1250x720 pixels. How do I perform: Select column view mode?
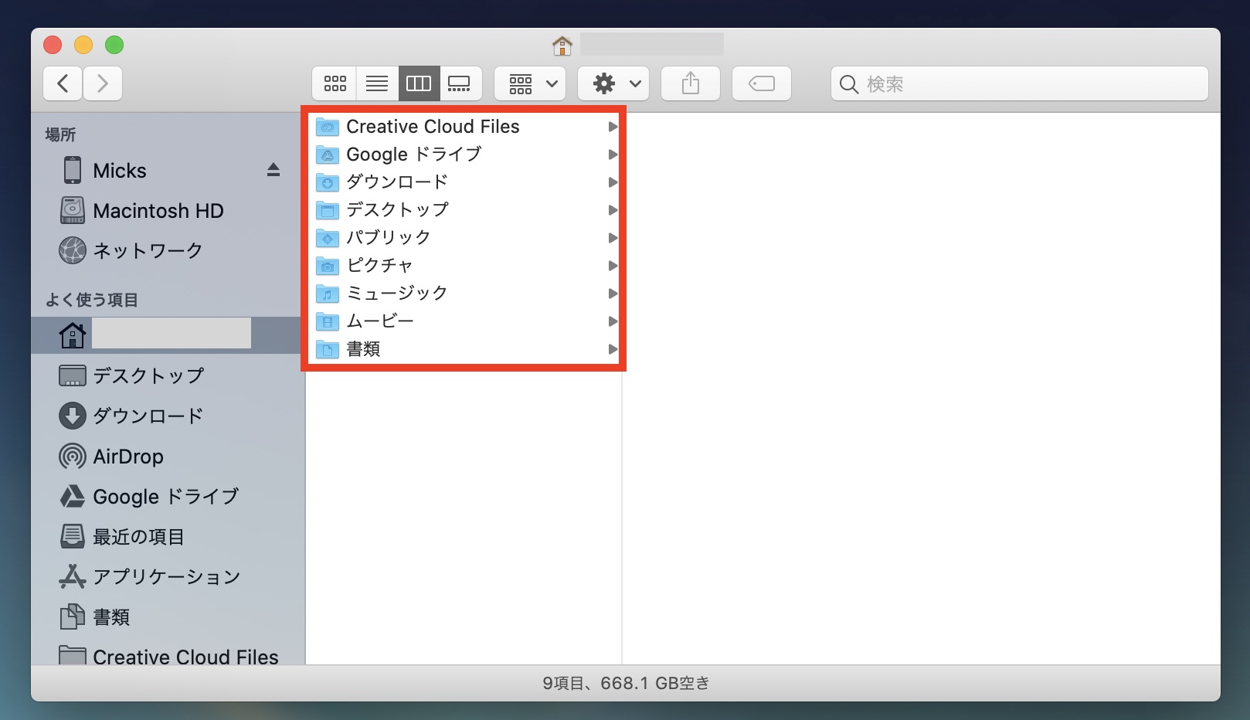419,83
